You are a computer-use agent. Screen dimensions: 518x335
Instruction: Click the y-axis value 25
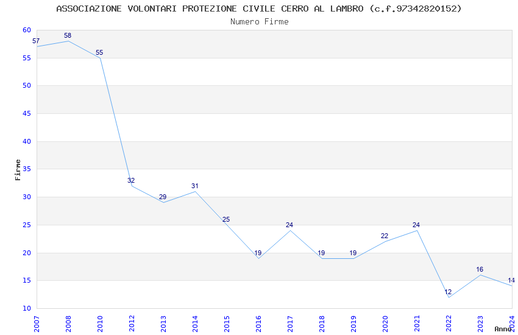point(27,225)
